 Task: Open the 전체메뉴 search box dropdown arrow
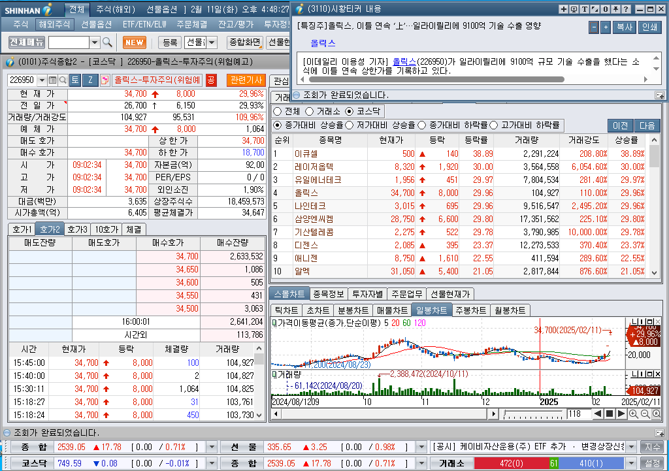[95, 42]
